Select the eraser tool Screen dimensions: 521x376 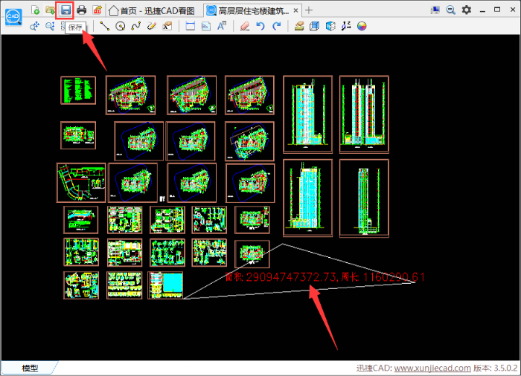pos(244,26)
